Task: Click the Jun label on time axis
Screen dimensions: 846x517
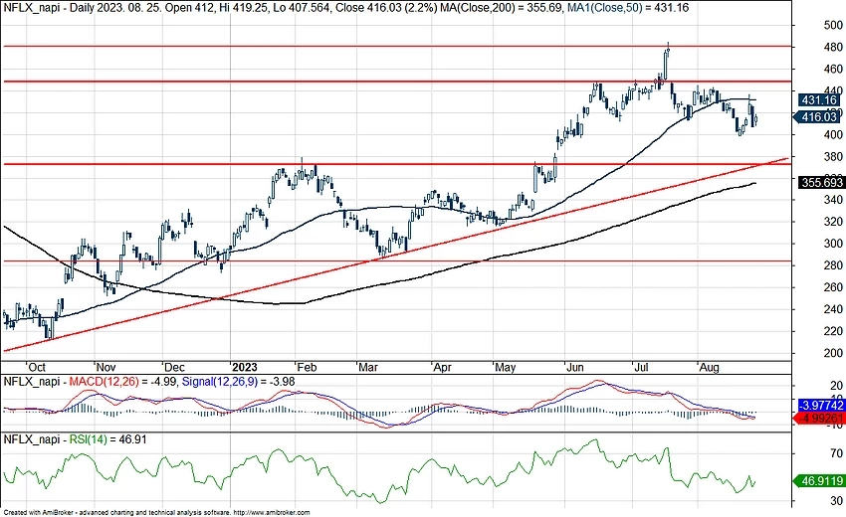Action: [x=575, y=368]
